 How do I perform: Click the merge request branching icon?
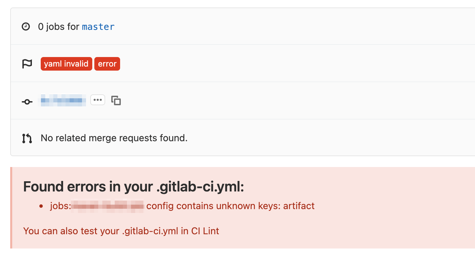27,138
